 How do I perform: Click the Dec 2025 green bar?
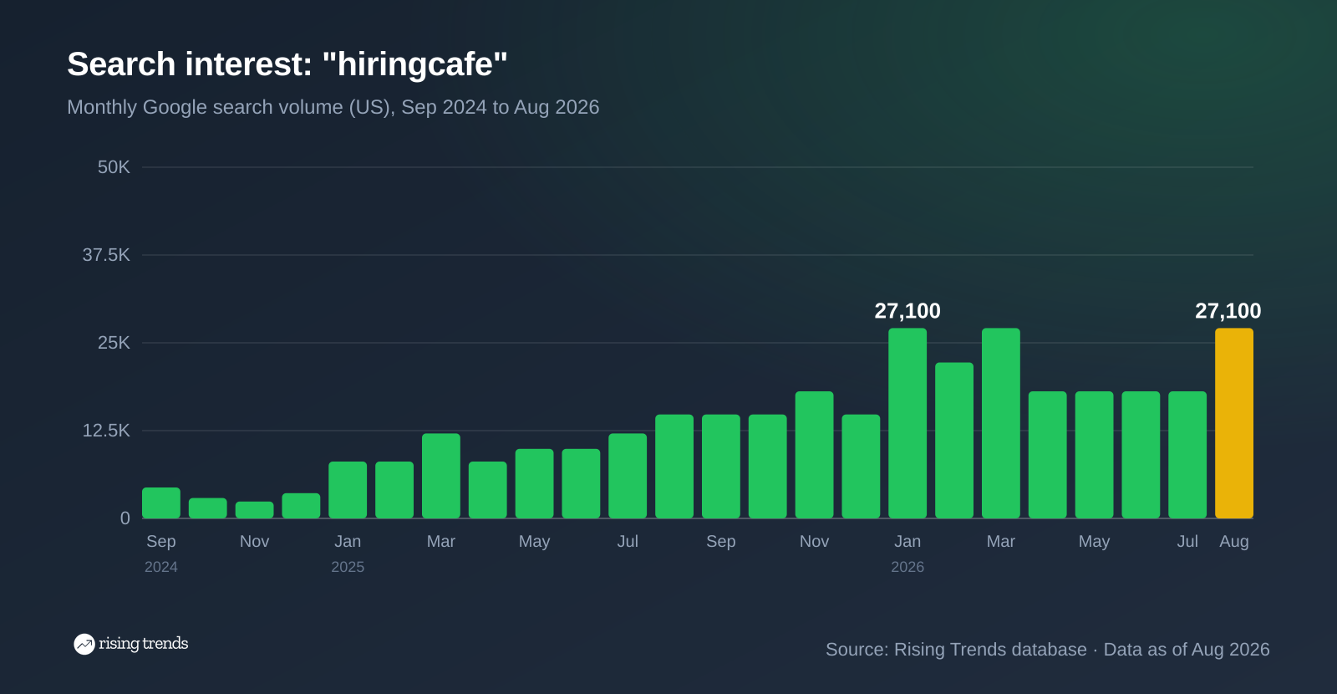[x=861, y=467]
